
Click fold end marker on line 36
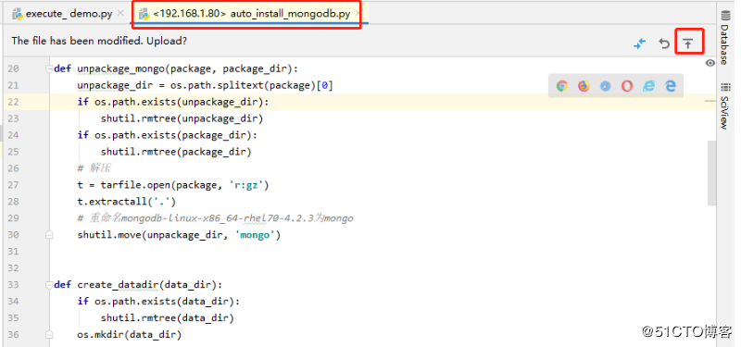(49, 334)
